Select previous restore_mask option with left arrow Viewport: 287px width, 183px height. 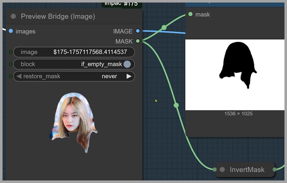click(x=19, y=76)
